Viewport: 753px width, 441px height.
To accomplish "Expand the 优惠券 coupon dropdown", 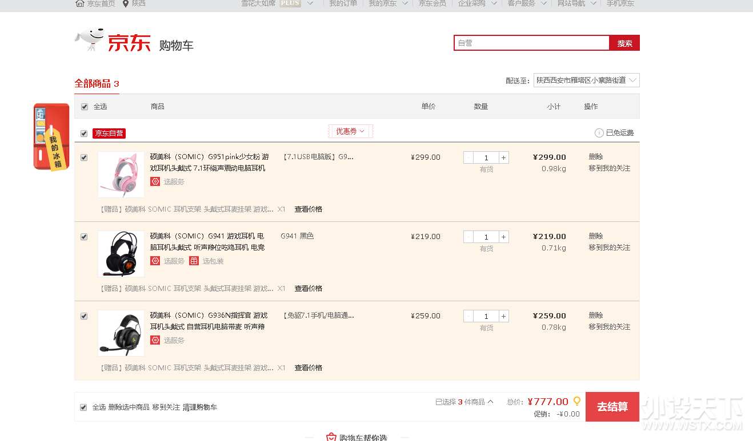I will click(350, 131).
